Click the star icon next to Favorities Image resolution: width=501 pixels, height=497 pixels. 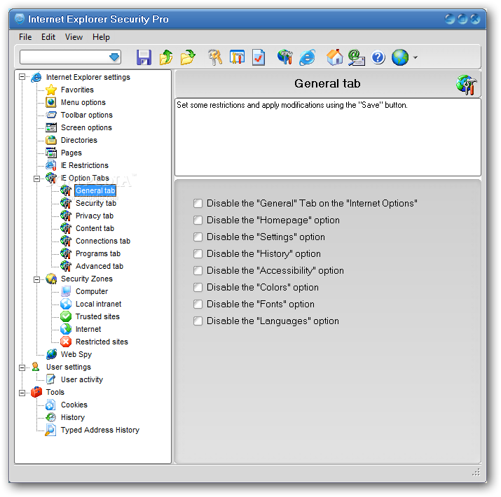(x=51, y=90)
